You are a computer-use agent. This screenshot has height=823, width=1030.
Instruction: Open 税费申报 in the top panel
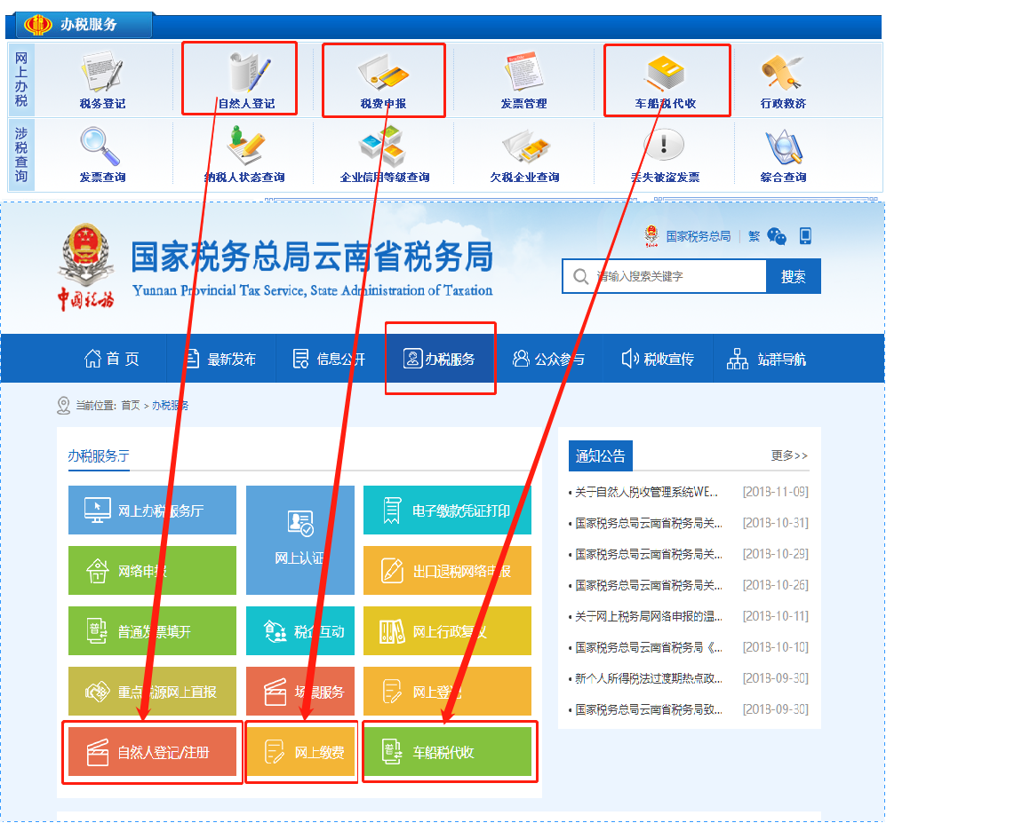tap(384, 80)
